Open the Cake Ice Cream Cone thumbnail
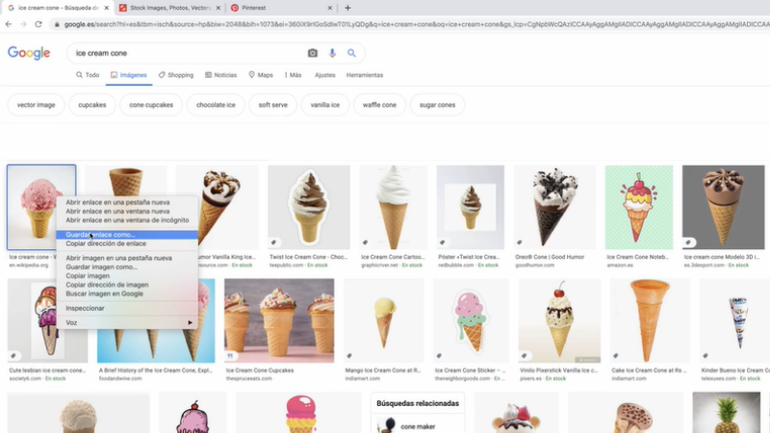Image resolution: width=770 pixels, height=433 pixels. [651, 320]
